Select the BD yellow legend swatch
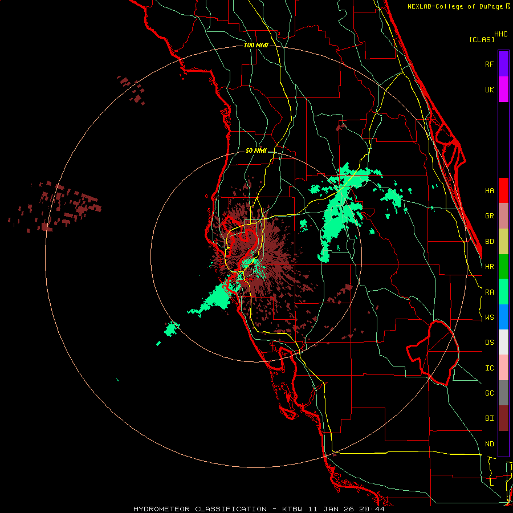 503,241
